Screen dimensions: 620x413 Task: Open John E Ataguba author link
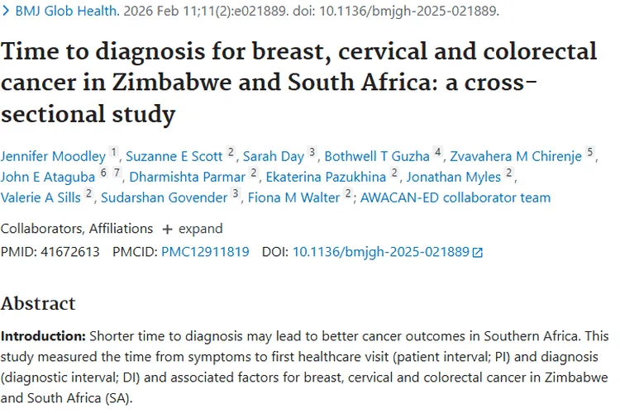48,177
